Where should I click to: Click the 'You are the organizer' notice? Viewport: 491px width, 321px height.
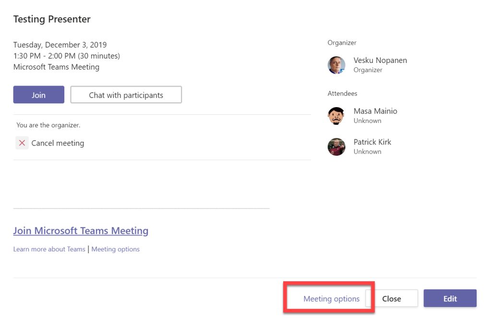tap(48, 125)
